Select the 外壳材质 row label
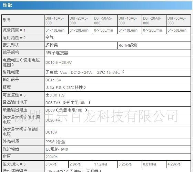 [x=11, y=141]
